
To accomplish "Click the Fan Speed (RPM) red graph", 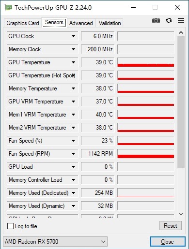I will point(146,154).
